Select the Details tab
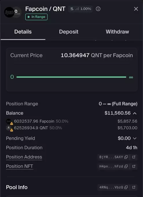The image size is (143, 197). [23, 32]
